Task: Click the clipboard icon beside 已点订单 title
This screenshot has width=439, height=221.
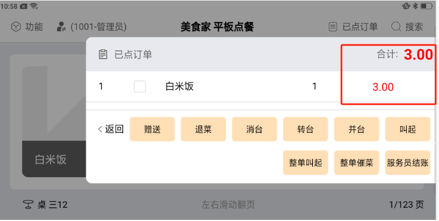Action: (x=102, y=54)
